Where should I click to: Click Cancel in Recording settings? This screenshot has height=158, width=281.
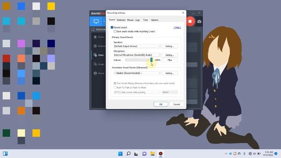click(x=177, y=104)
